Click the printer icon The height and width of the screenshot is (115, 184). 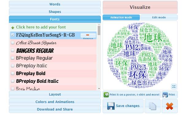165,95
